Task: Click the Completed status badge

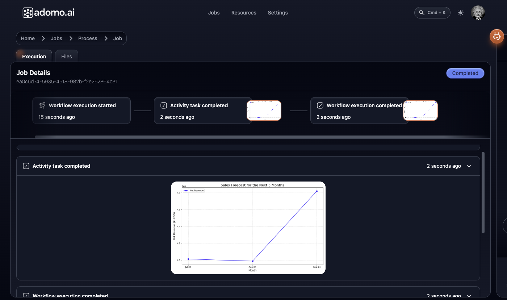Action: (465, 73)
